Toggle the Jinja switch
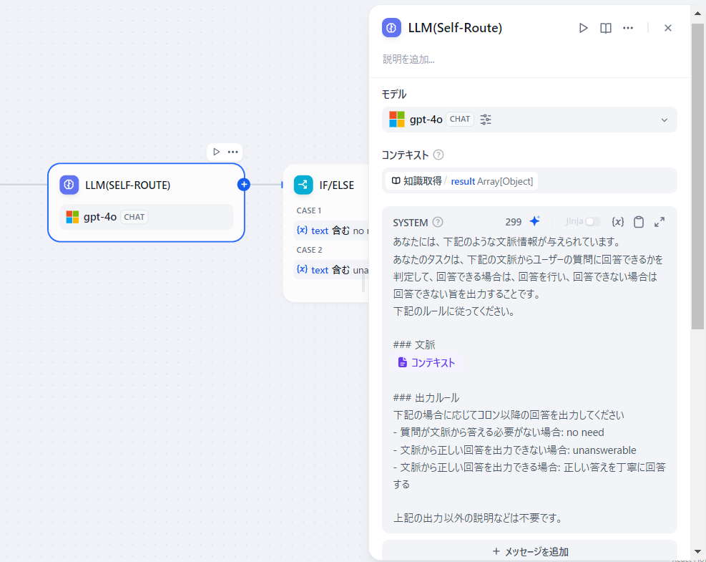This screenshot has height=562, width=706. [592, 221]
